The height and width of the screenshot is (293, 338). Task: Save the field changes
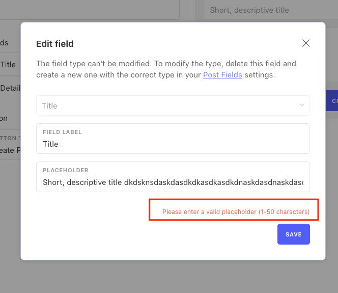[294, 234]
